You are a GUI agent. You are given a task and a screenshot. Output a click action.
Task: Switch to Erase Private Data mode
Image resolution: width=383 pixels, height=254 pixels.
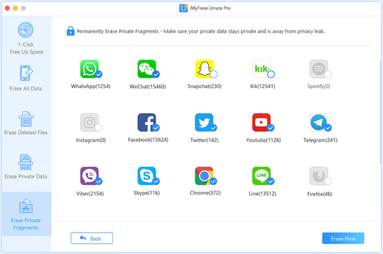click(26, 167)
